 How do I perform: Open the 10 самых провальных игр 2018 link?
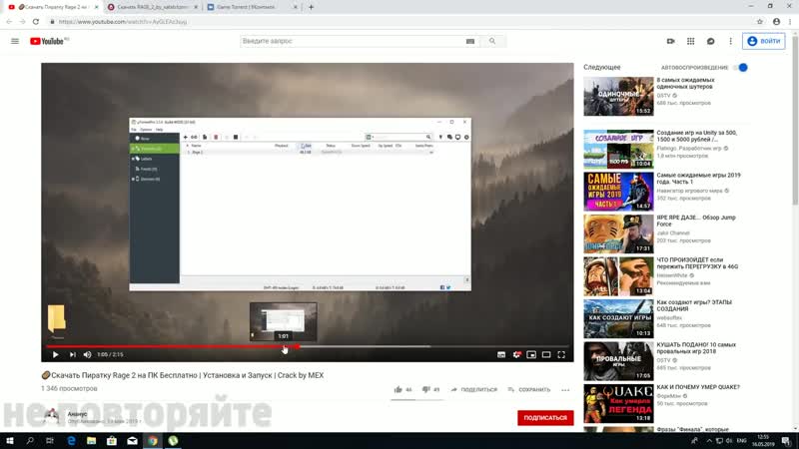pyautogui.click(x=696, y=348)
